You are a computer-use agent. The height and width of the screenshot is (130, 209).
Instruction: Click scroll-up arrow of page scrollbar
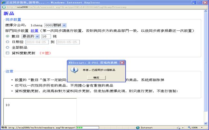205,11
